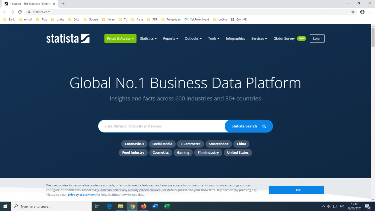Viewport: 375px width, 211px height.
Task: Open Microsoft Edge from the taskbar
Action: [x=109, y=206]
